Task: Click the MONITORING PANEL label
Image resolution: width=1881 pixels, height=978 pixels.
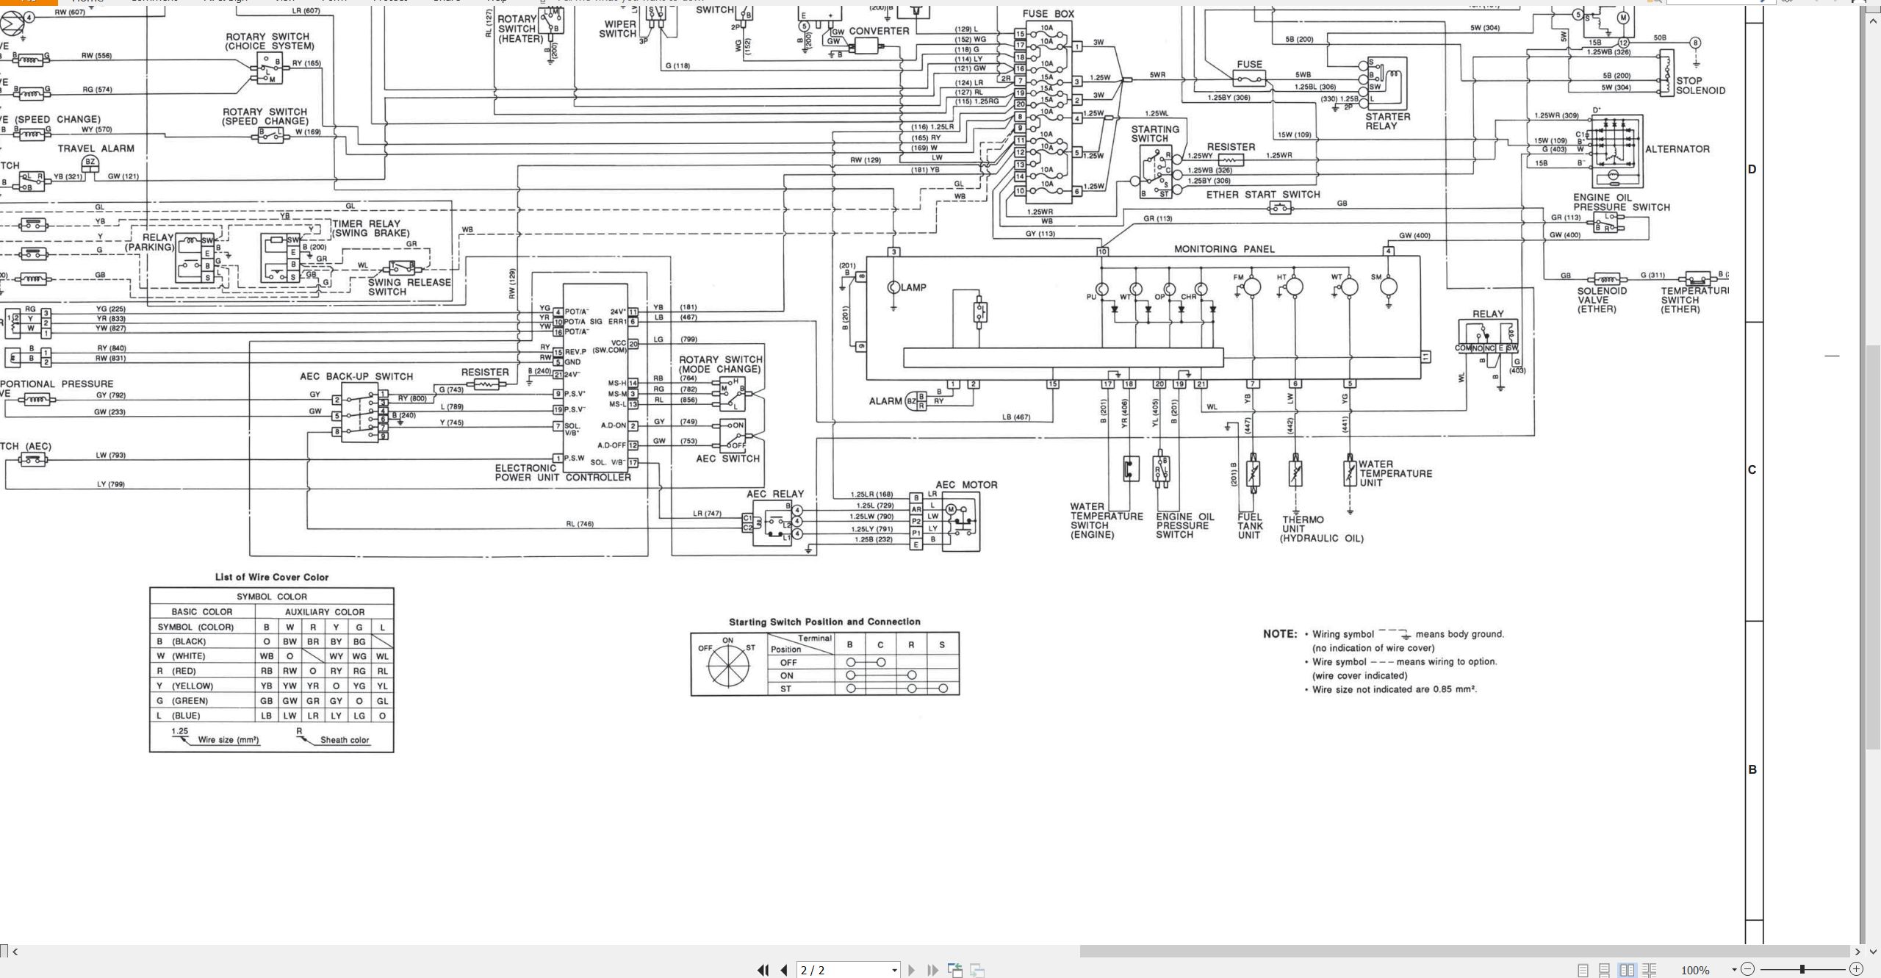Action: click(x=1224, y=249)
